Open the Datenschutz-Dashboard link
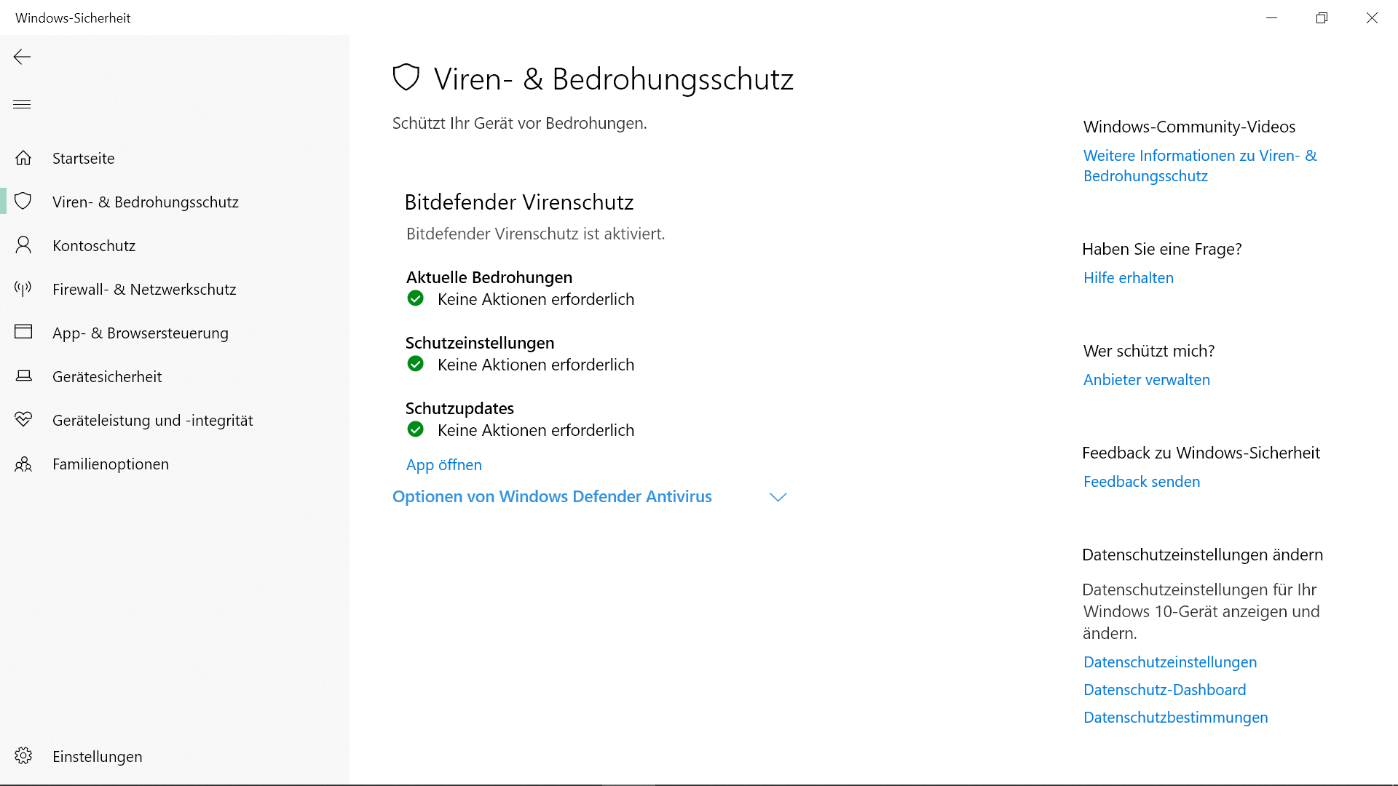 click(1164, 689)
